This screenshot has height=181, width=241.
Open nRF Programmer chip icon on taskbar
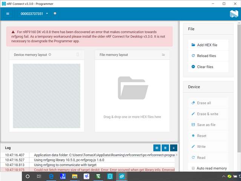(110, 176)
